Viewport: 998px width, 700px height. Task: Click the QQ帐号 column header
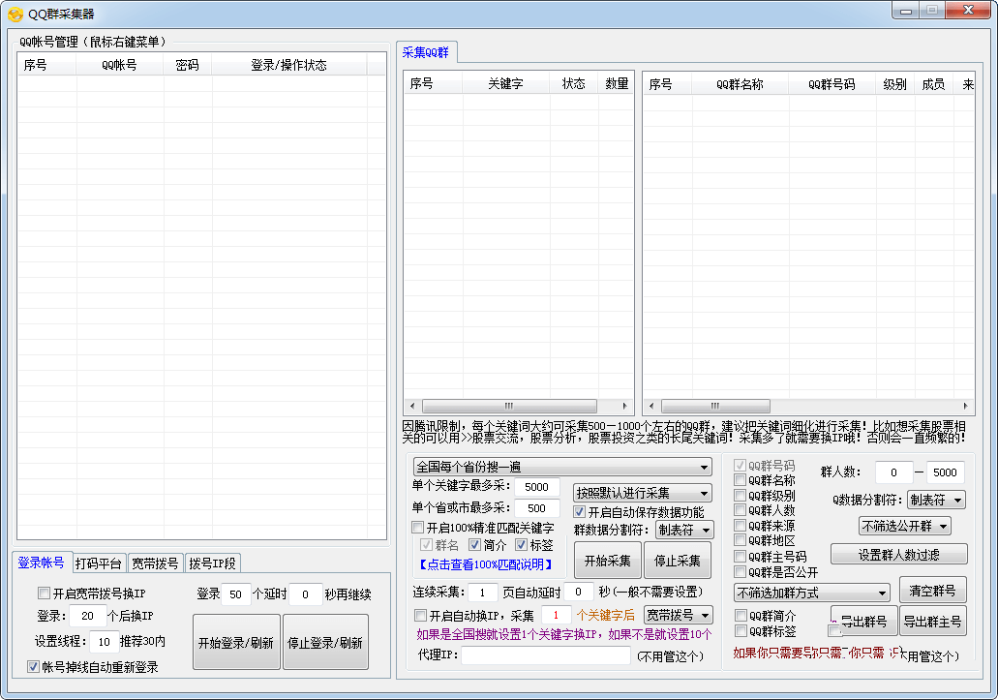click(120, 65)
